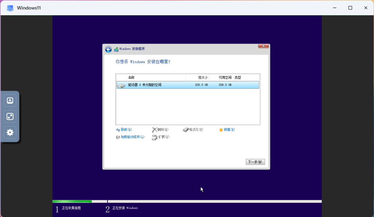Close the Windows11 VM window

click(x=366, y=8)
